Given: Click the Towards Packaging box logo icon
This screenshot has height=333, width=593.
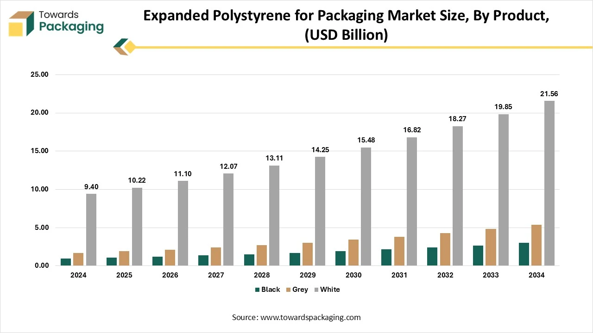Looking at the screenshot, I should [21, 24].
